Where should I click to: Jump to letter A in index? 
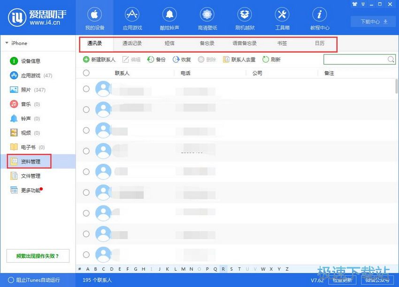tap(87, 269)
